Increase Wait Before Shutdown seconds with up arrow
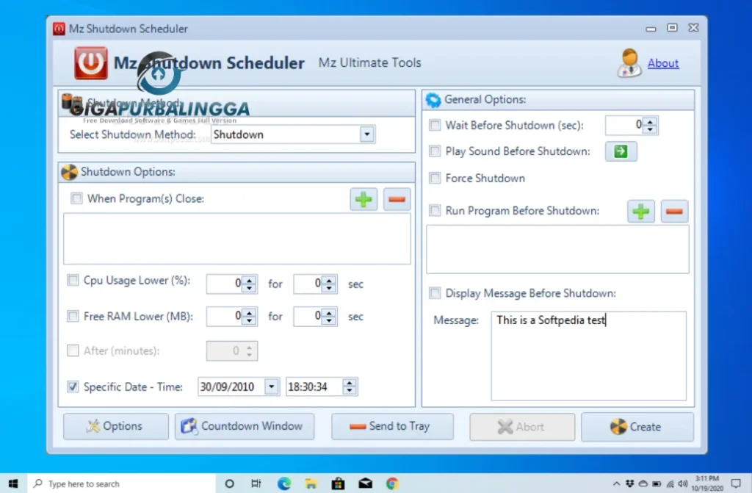Screen dimensions: 752x493 (651, 121)
